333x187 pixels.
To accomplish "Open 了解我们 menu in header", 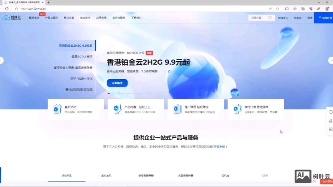I will click(x=136, y=18).
